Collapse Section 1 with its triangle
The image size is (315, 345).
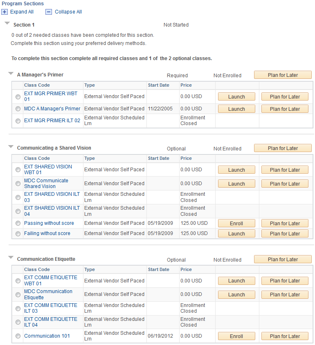click(x=7, y=23)
